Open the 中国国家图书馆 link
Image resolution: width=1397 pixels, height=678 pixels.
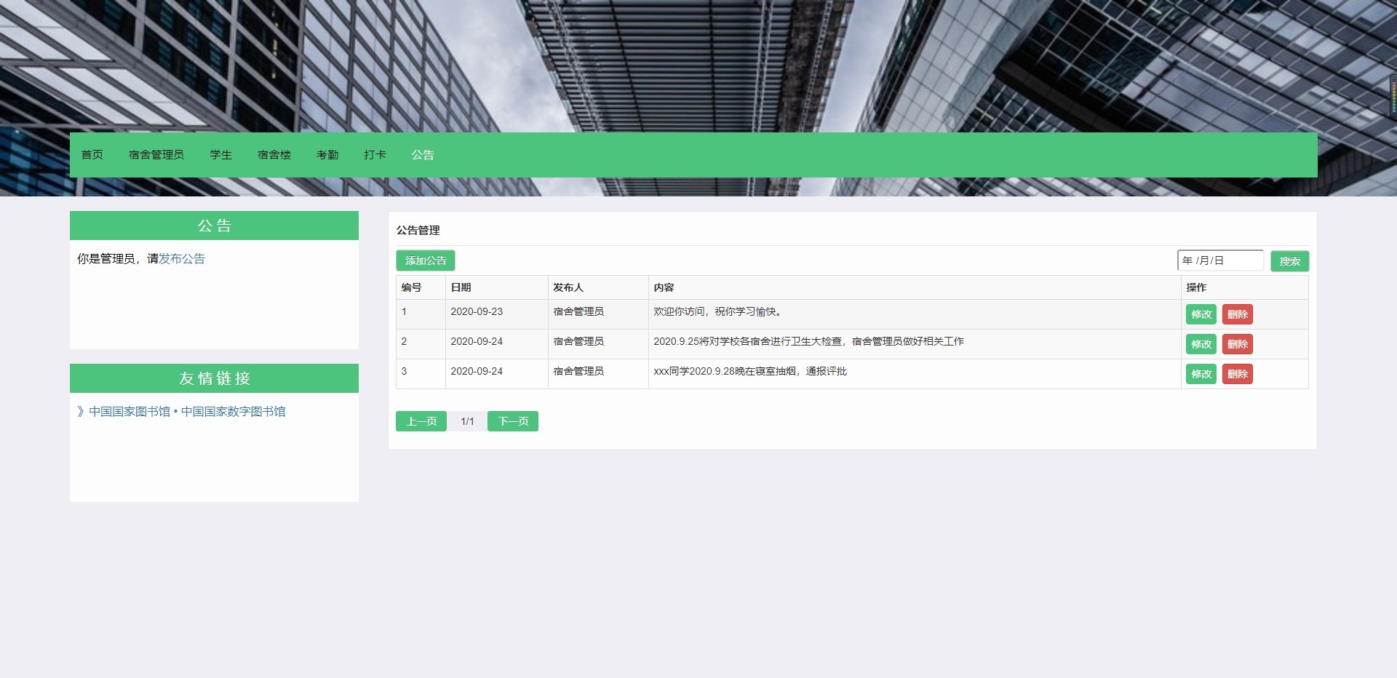181,412
